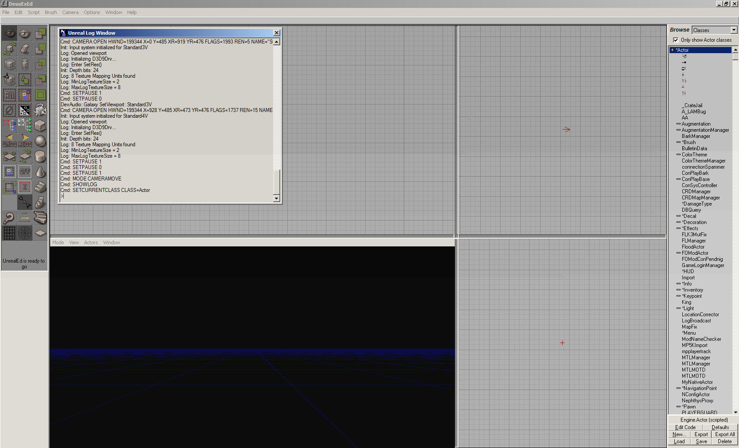
Task: Expand the Pawn class node
Action: tap(678, 407)
